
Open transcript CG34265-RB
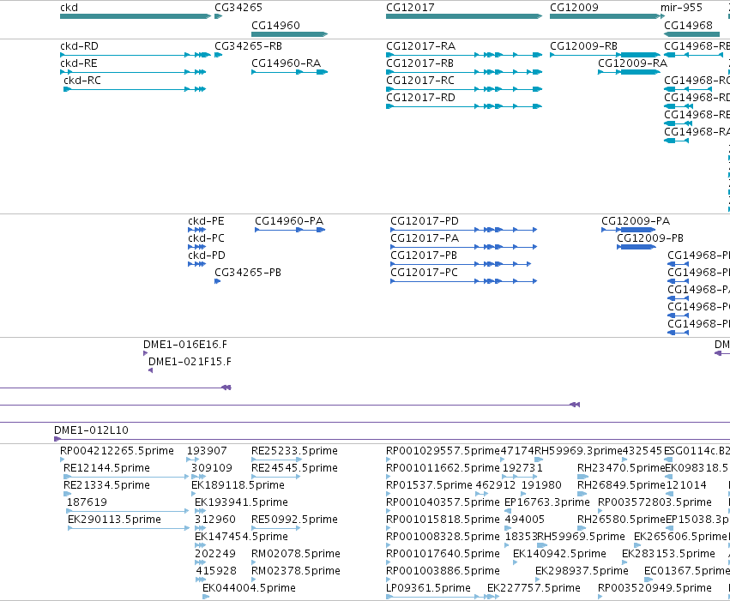pyautogui.click(x=248, y=46)
